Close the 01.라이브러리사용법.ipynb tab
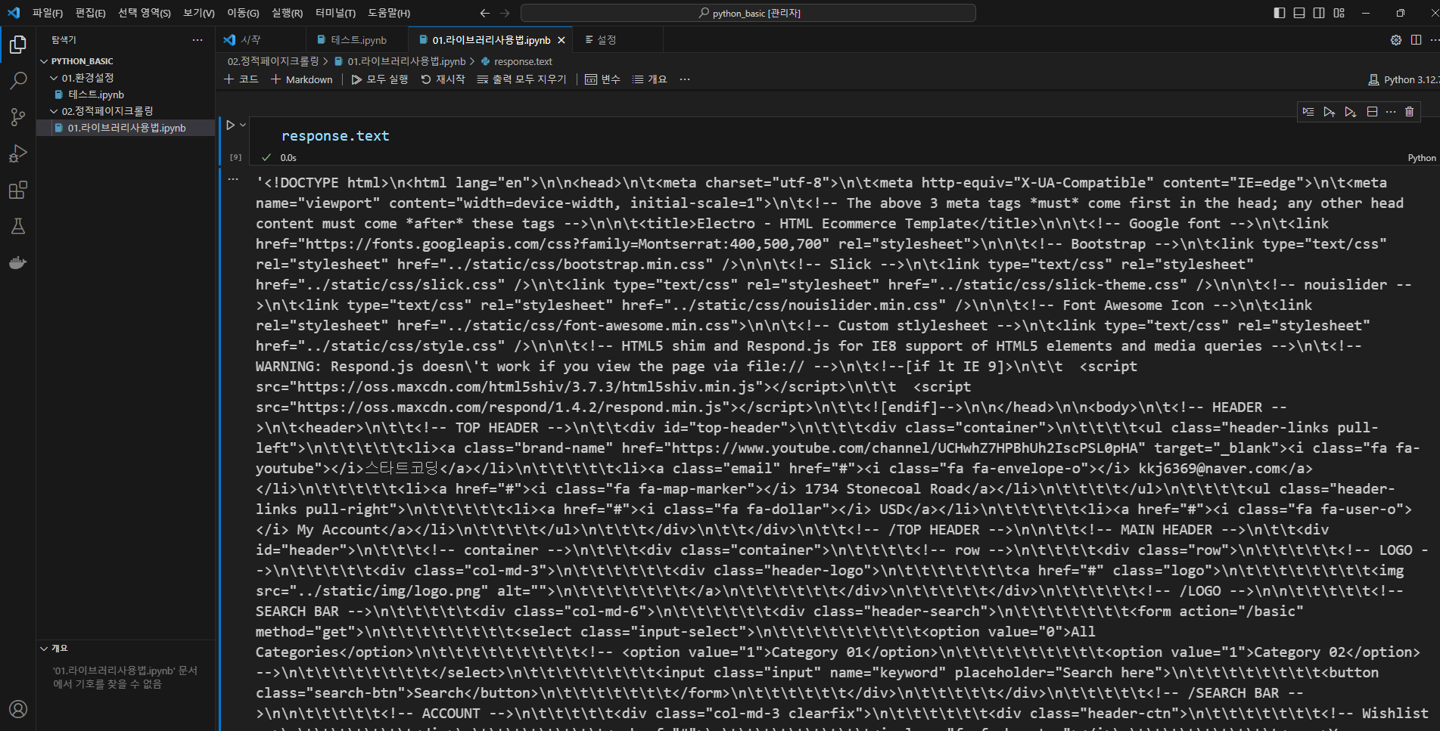The image size is (1440, 731). click(x=561, y=40)
